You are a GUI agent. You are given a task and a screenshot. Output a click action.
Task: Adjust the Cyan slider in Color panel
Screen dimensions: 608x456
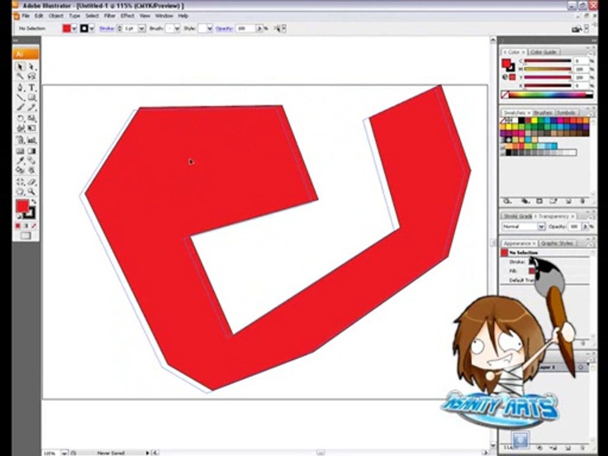click(x=547, y=61)
